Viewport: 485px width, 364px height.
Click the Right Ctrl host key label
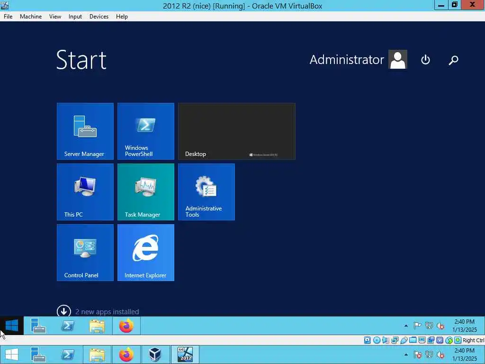(x=474, y=340)
